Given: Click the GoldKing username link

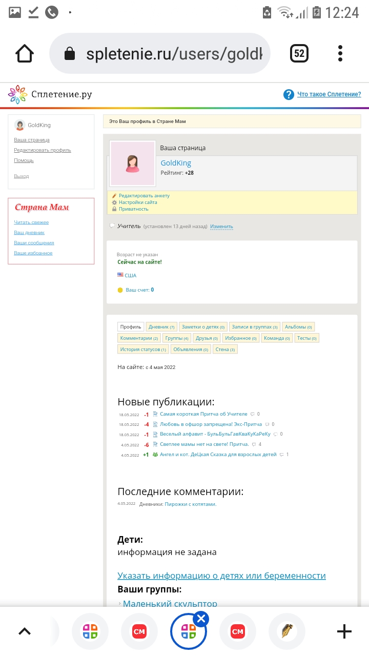Looking at the screenshot, I should point(176,163).
